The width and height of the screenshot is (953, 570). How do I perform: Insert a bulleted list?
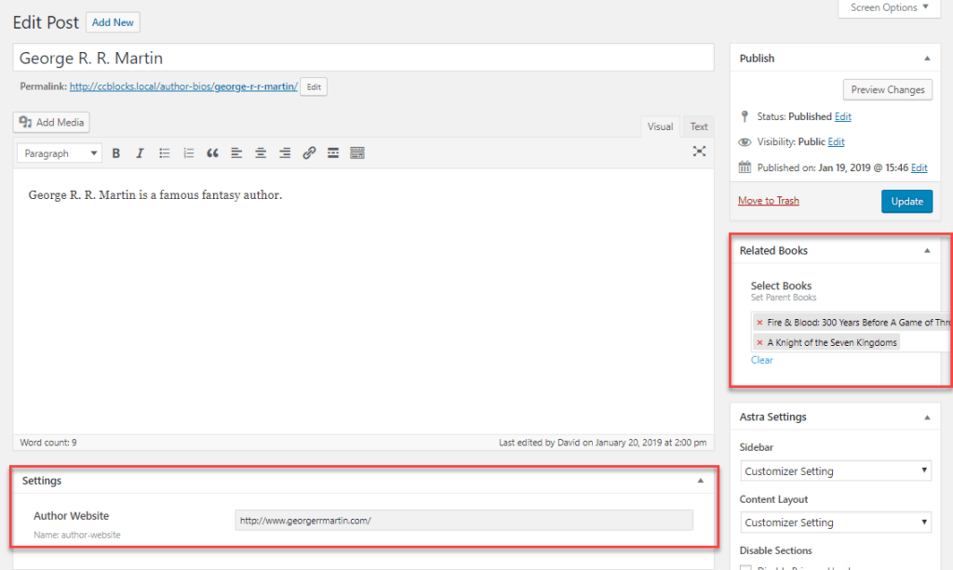[164, 152]
